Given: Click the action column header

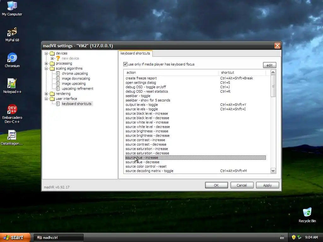Looking at the screenshot, I should [x=171, y=72].
